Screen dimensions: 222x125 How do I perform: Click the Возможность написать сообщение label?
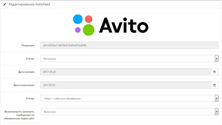19,115
